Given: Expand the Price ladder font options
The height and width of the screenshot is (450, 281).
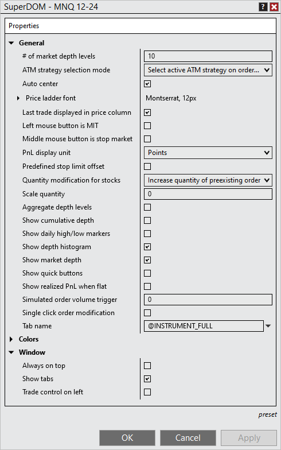Looking at the screenshot, I should point(18,98).
